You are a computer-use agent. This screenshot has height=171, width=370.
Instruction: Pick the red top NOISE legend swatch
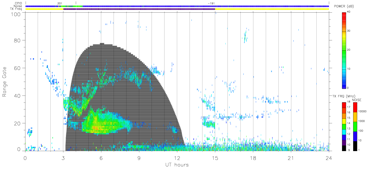tap(355, 107)
